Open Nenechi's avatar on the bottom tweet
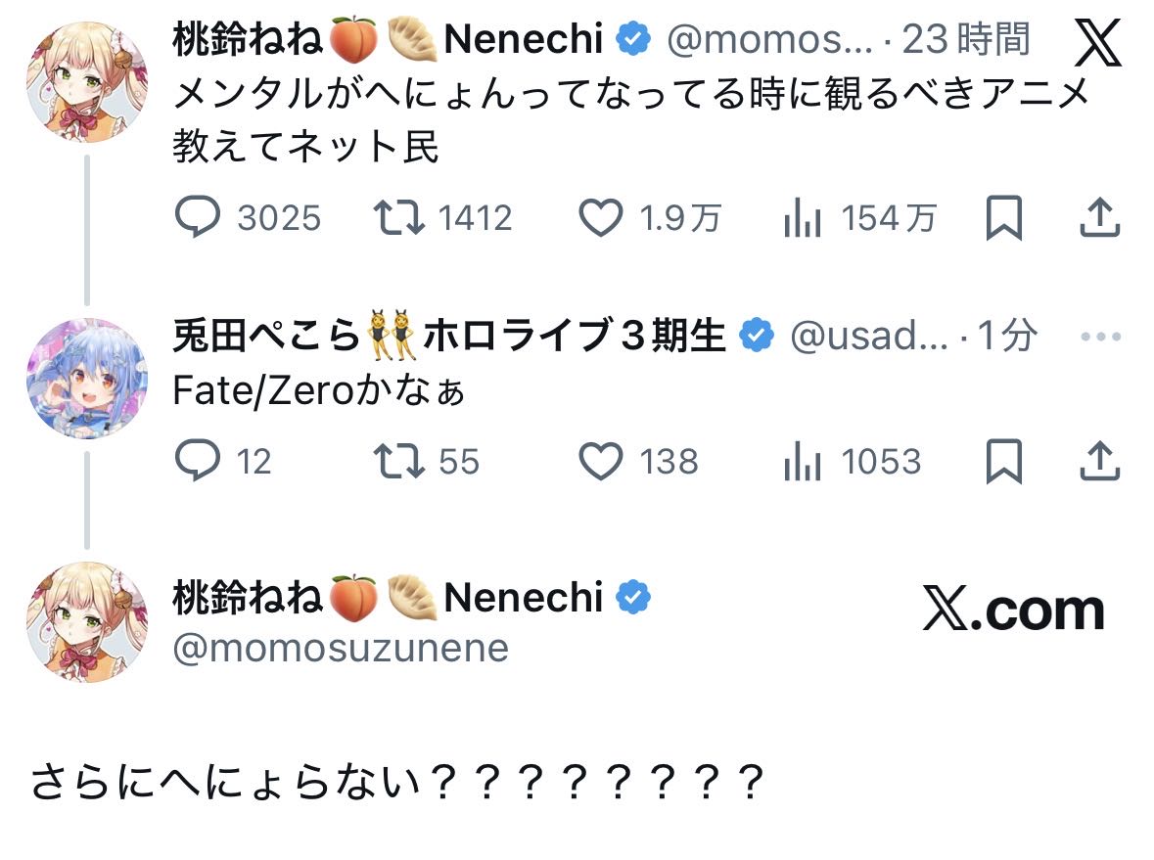Viewport: 1154px width, 860px height. click(86, 622)
